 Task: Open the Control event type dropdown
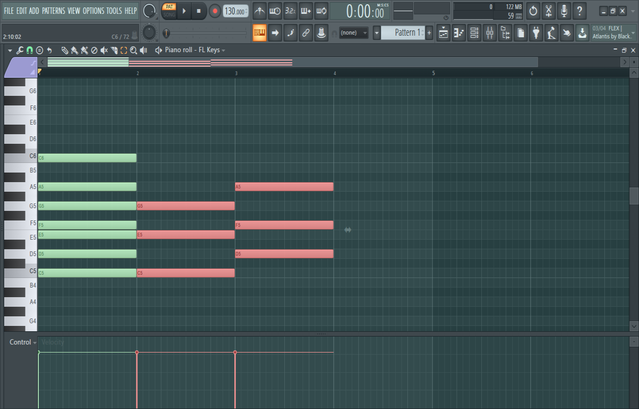(23, 342)
